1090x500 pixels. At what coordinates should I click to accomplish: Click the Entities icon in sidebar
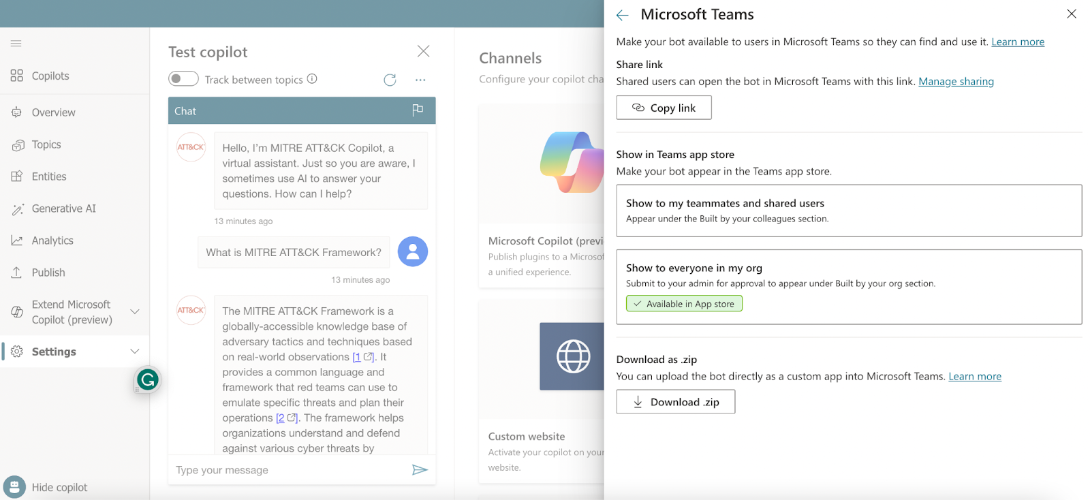17,176
